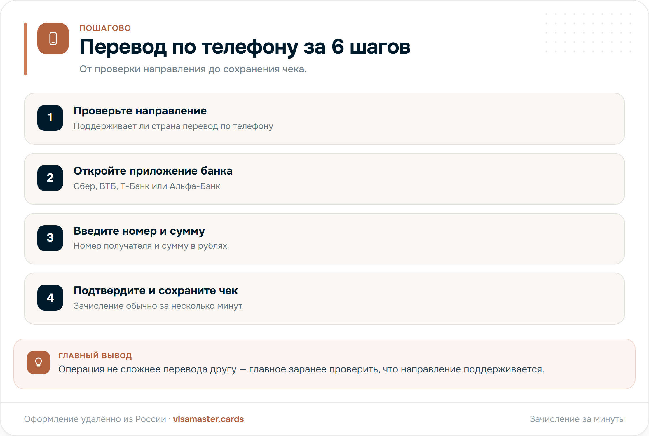649x436 pixels.
Task: Click the lightbulb icon in conclusion box
Action: [39, 362]
